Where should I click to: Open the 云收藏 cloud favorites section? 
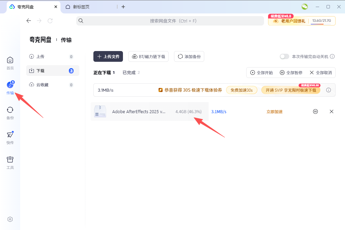(42, 85)
